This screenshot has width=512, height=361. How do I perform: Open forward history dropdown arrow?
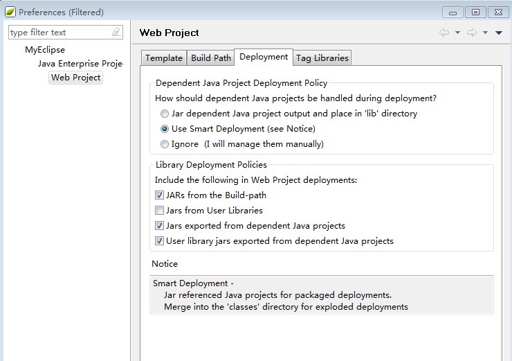tap(485, 33)
